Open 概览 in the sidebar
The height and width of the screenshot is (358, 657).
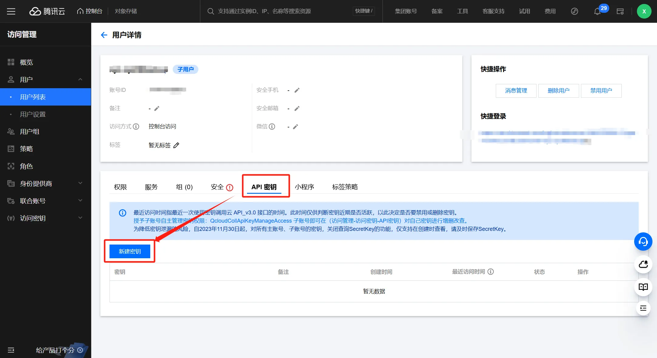tap(46, 62)
